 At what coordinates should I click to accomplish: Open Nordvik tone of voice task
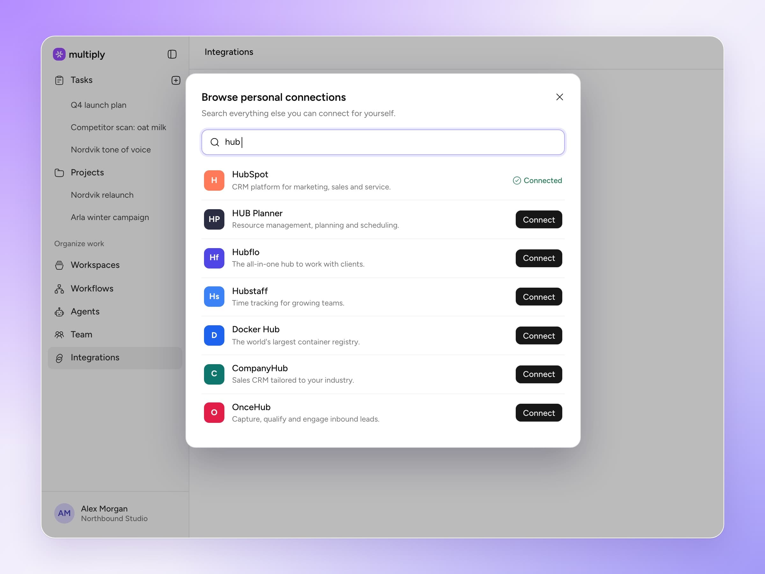(x=111, y=150)
